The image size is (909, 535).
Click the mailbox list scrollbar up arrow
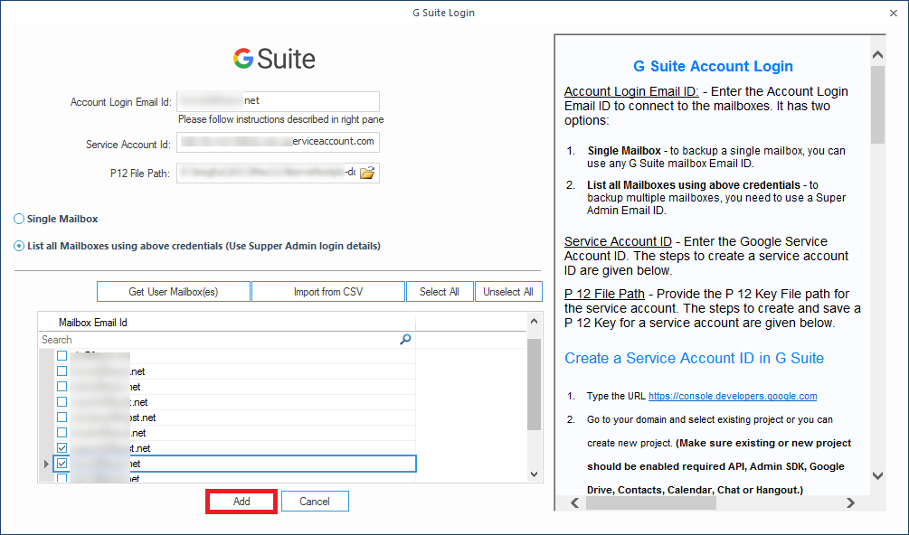coord(534,321)
